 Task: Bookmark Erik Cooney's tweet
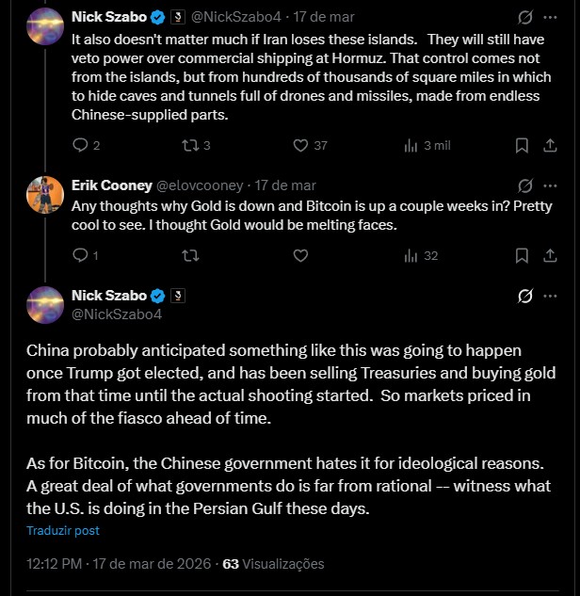(522, 255)
